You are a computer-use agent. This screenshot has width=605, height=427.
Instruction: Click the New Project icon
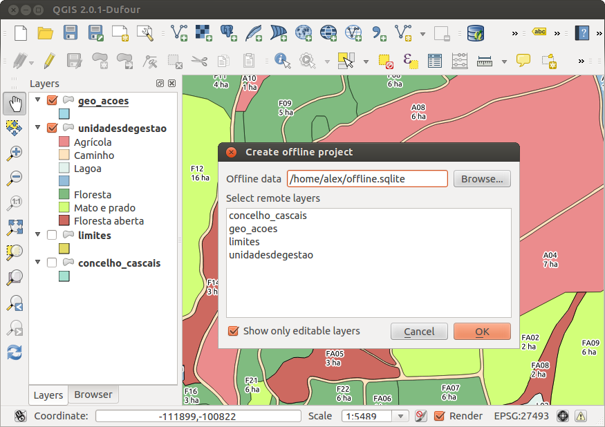click(x=21, y=32)
